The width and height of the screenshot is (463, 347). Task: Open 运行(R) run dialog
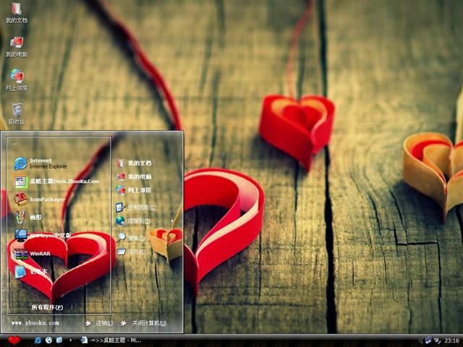coord(132,252)
